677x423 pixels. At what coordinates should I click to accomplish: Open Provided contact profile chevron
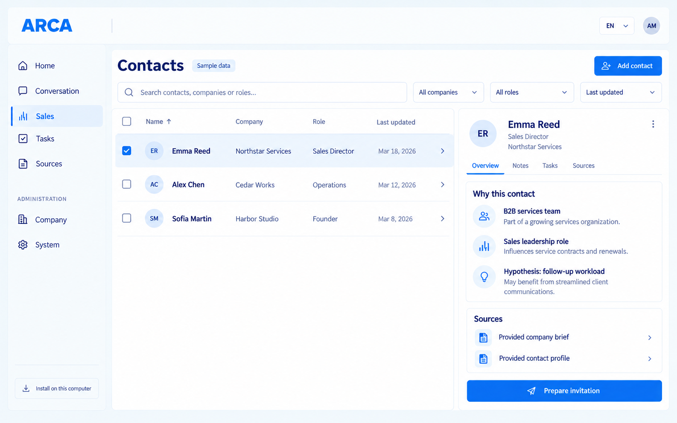point(650,359)
